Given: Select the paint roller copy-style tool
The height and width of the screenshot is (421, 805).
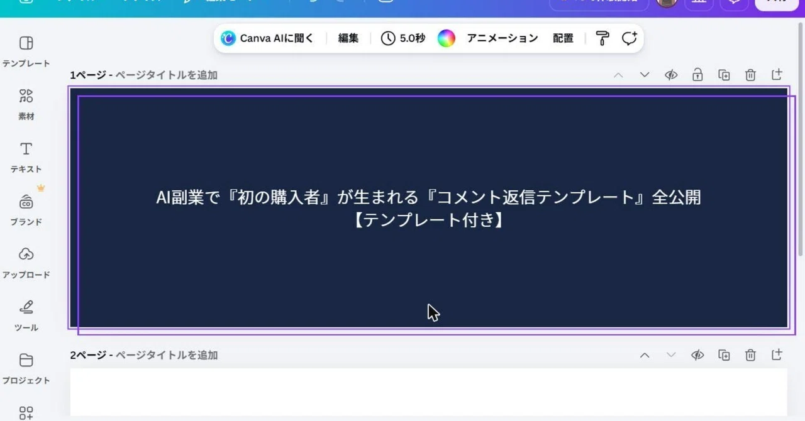Looking at the screenshot, I should tap(602, 38).
